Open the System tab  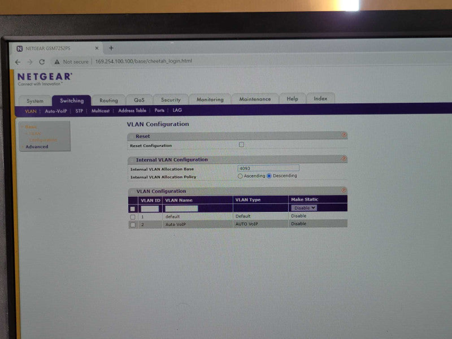[x=35, y=101]
